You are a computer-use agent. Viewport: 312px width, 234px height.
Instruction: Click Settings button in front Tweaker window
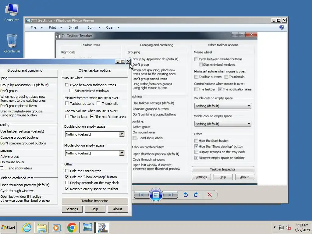(x=72, y=209)
